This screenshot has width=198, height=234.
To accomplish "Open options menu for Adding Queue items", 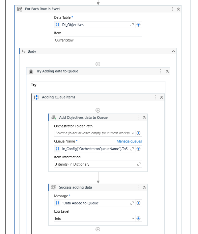I will [x=155, y=97].
